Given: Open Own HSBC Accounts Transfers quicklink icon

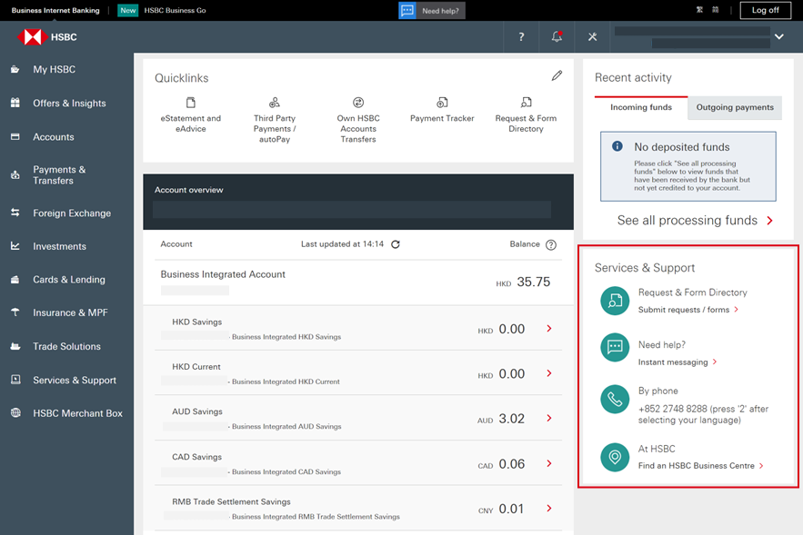Looking at the screenshot, I should (x=358, y=103).
